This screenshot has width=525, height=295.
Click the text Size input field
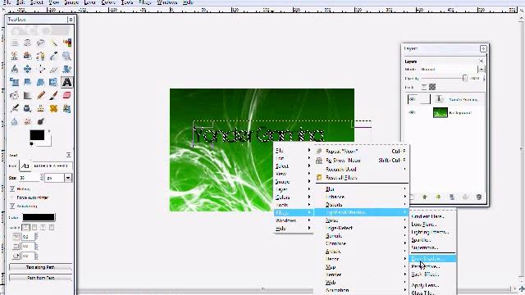coord(30,178)
